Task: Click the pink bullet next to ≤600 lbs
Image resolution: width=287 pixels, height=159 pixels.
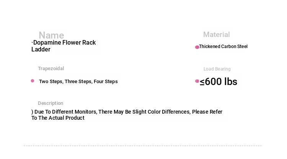Action: click(197, 81)
